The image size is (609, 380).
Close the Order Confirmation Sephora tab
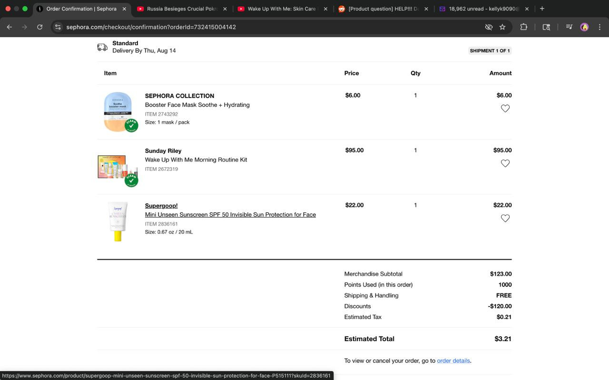pos(124,9)
